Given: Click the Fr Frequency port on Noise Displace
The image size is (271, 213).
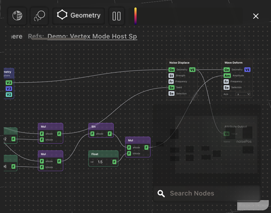Looking at the screenshot, I should tap(171, 82).
